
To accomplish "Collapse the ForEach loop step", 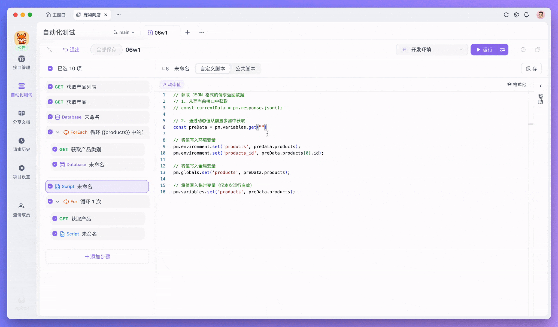I will [57, 132].
